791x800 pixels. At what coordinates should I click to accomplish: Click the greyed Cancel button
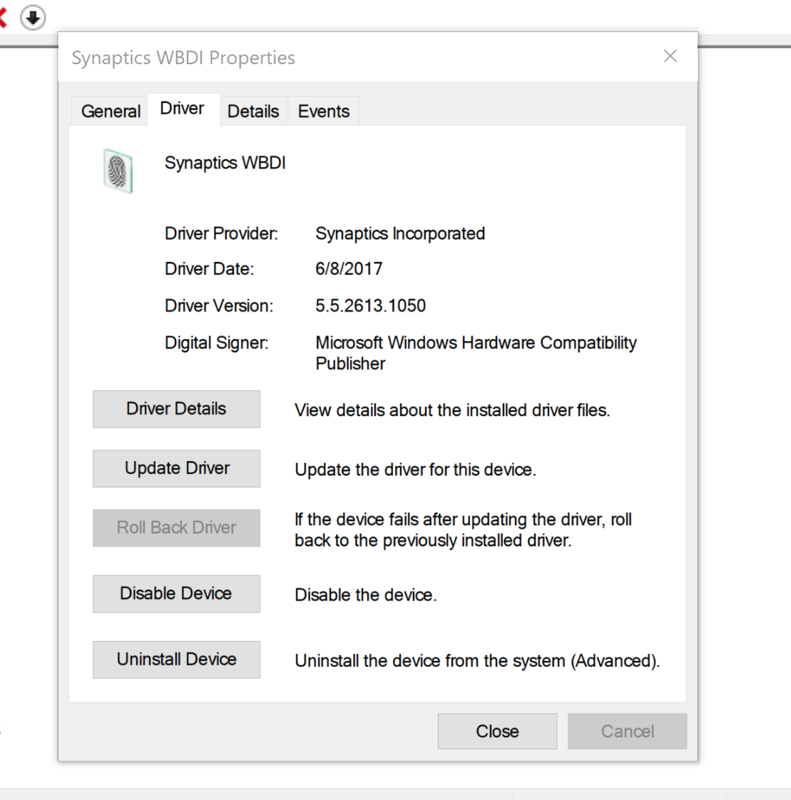point(627,731)
